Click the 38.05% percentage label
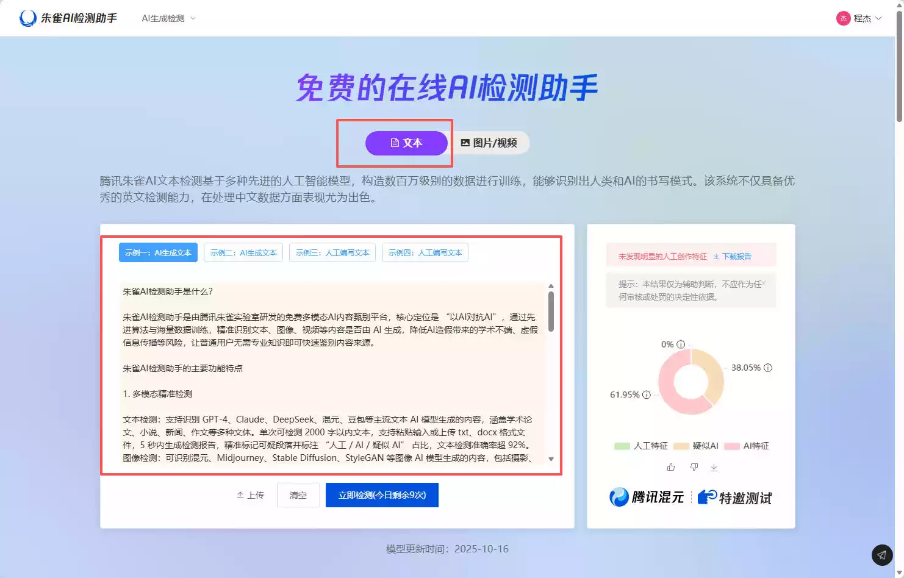904x578 pixels. click(x=746, y=368)
